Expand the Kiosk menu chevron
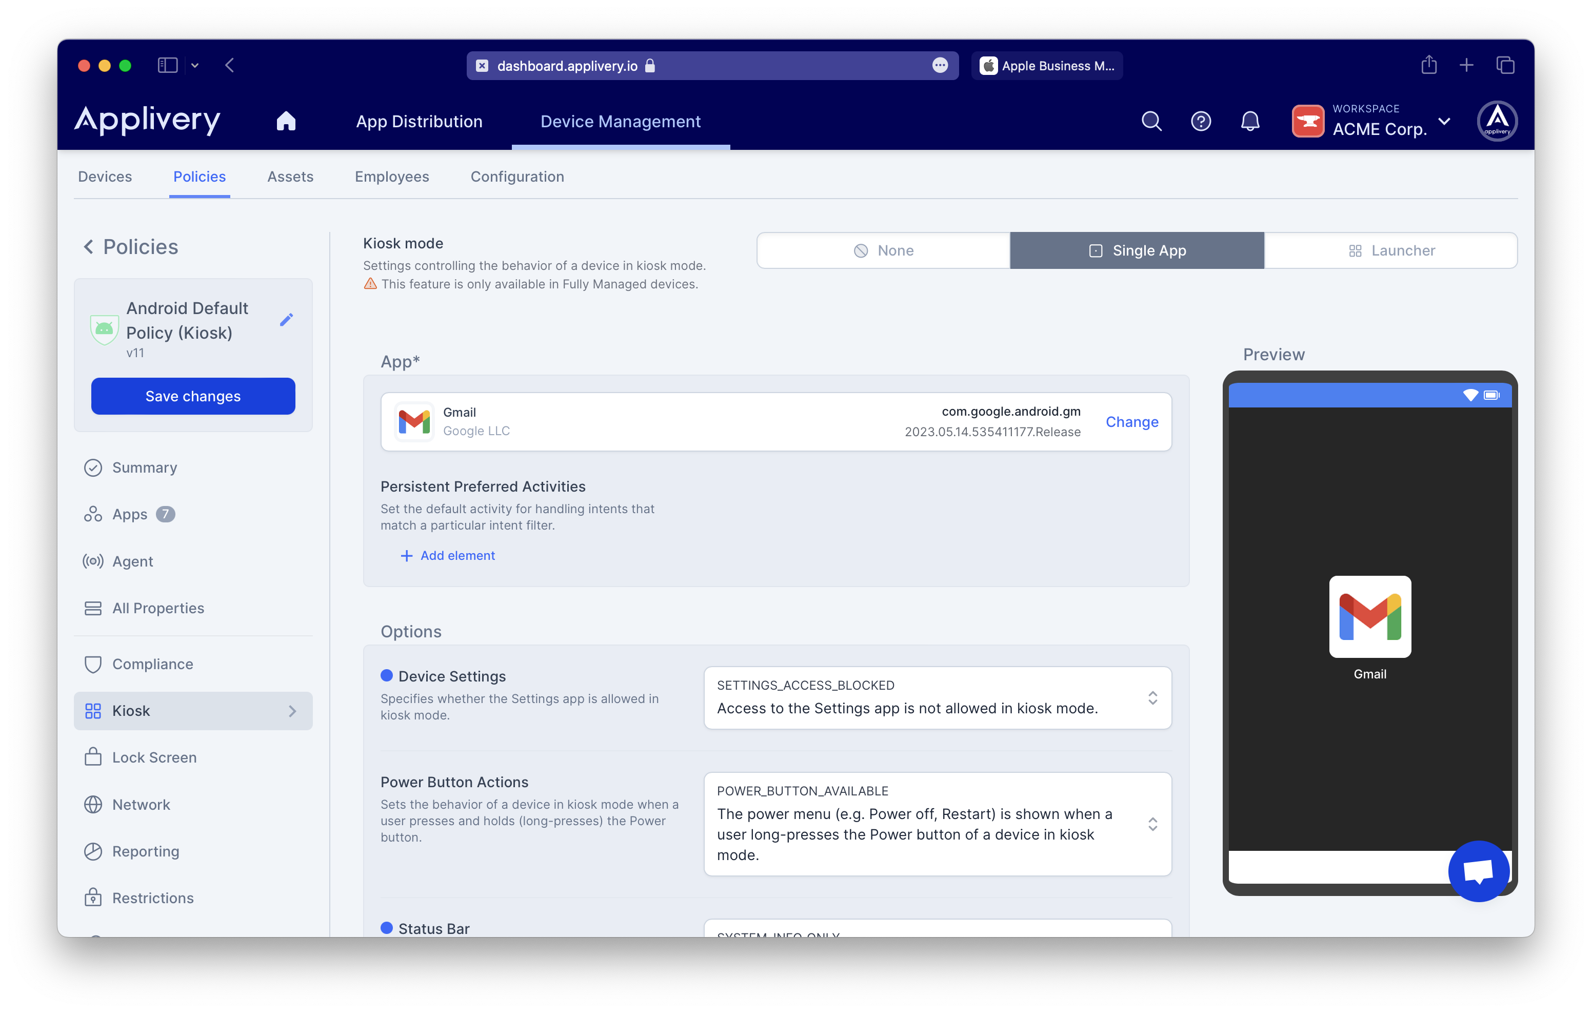This screenshot has height=1013, width=1592. [292, 711]
